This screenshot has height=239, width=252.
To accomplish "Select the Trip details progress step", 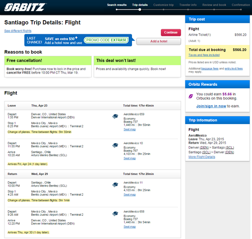I will click(140, 5).
